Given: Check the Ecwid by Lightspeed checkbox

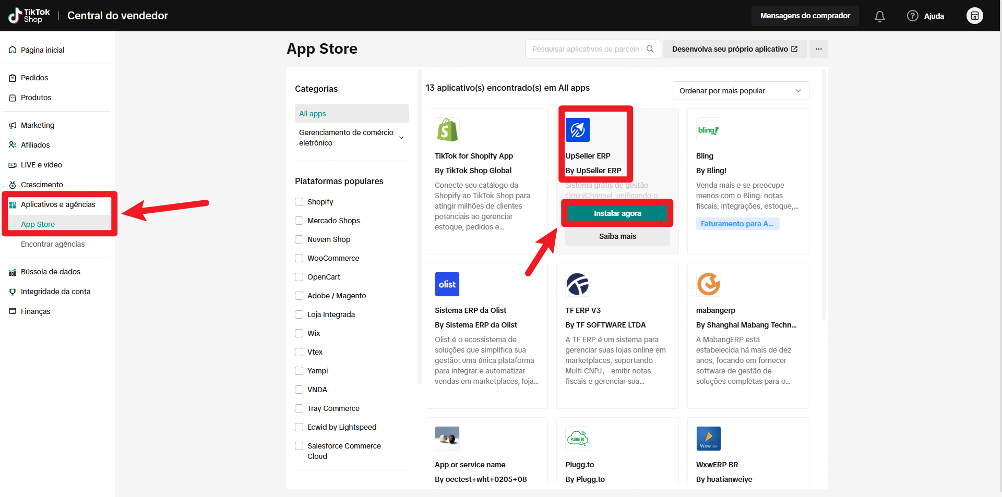Looking at the screenshot, I should (299, 427).
